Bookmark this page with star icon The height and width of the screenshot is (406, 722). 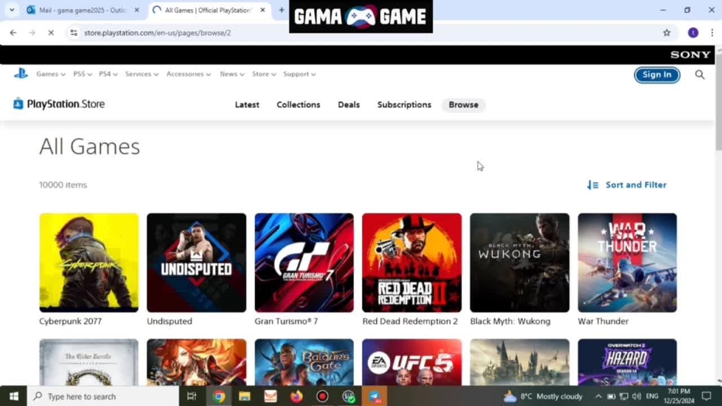(667, 33)
